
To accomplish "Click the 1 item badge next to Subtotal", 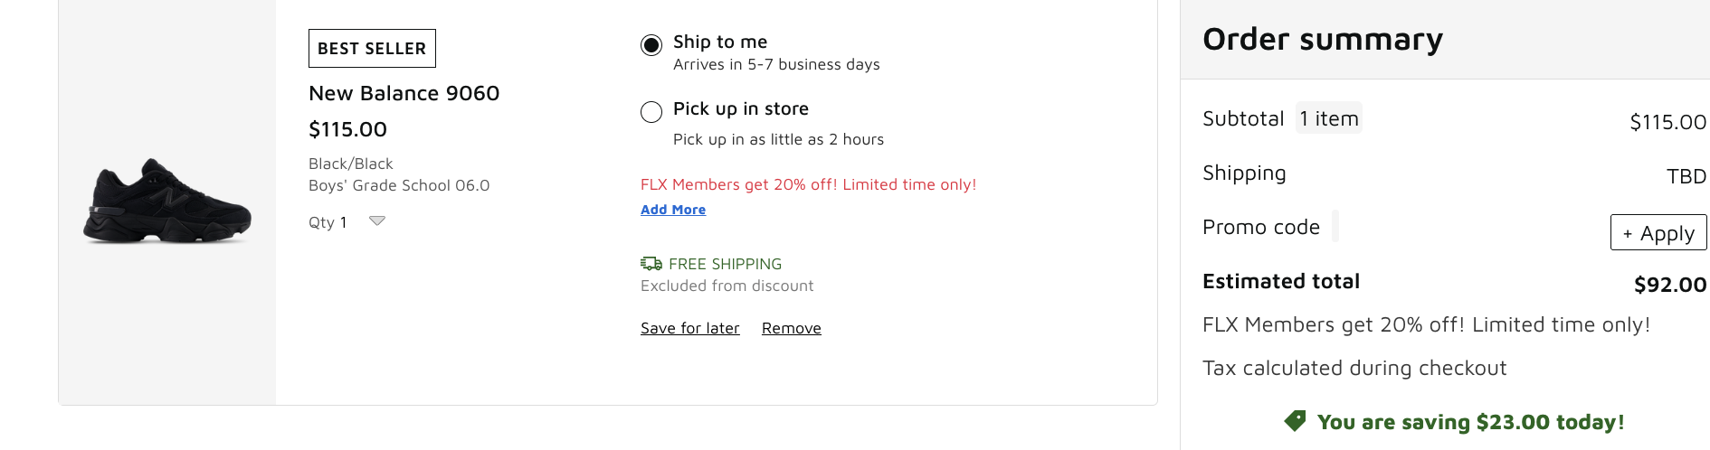I will tap(1328, 118).
